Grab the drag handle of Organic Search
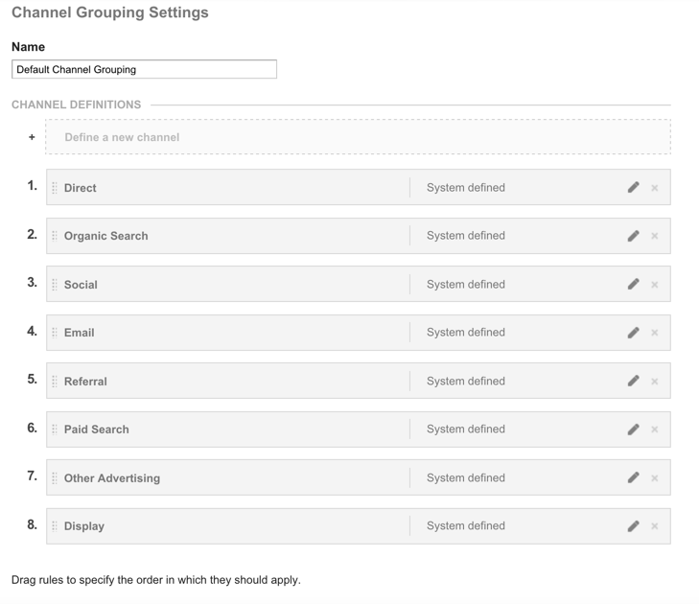The width and height of the screenshot is (699, 604). point(55,236)
